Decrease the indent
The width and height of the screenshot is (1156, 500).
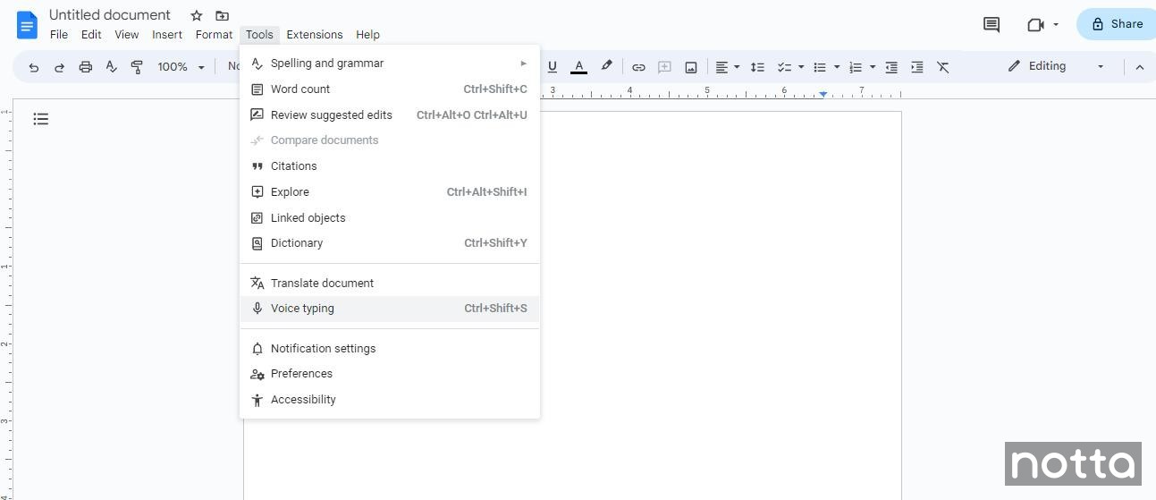[x=891, y=67]
